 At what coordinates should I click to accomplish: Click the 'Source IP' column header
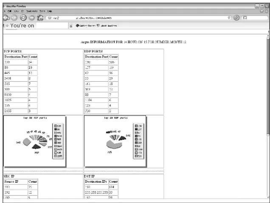coord(16,181)
